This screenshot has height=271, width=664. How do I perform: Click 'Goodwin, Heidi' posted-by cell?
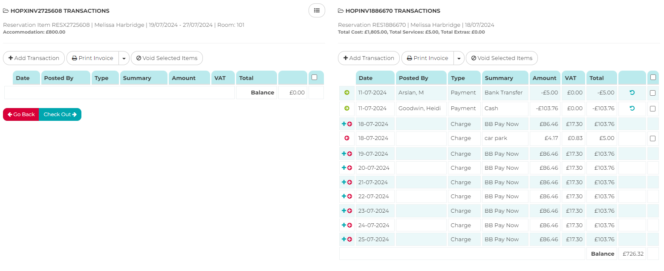[421, 108]
